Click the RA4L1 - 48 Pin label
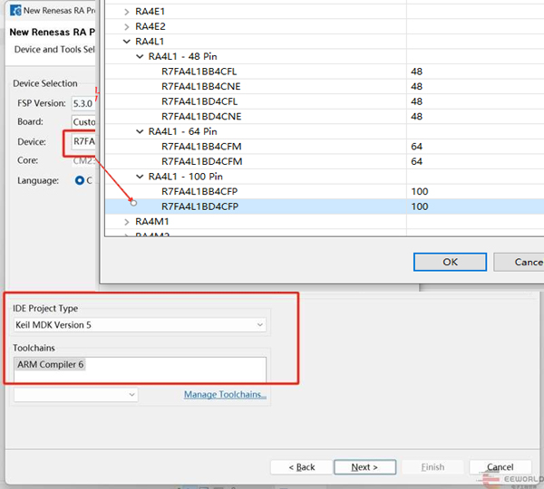 pos(183,56)
